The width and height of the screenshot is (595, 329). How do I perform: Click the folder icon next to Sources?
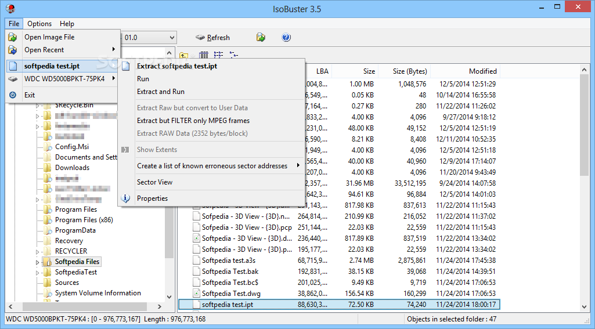click(x=48, y=283)
